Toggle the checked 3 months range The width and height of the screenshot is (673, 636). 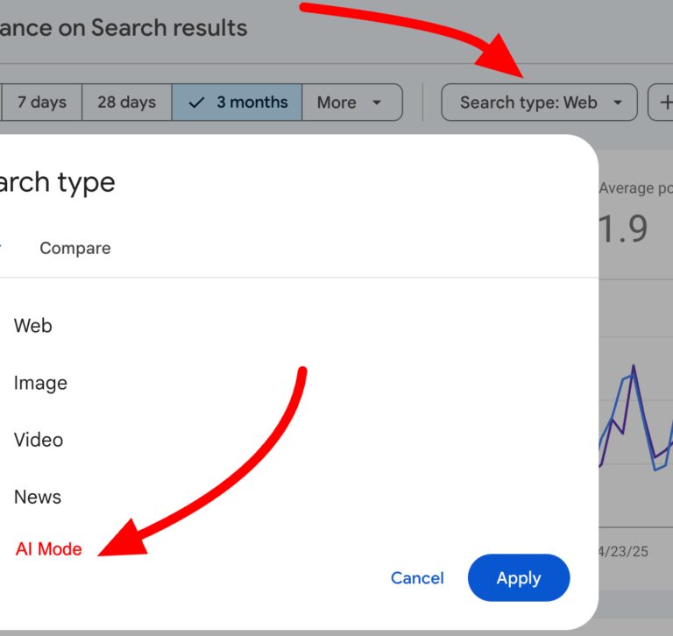[x=237, y=102]
